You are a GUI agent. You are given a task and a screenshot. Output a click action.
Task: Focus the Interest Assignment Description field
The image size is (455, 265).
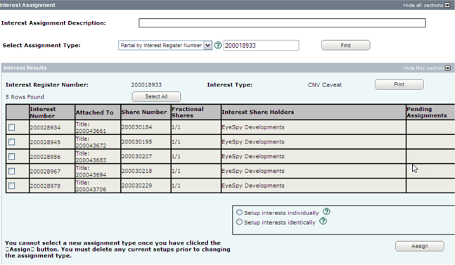click(282, 23)
